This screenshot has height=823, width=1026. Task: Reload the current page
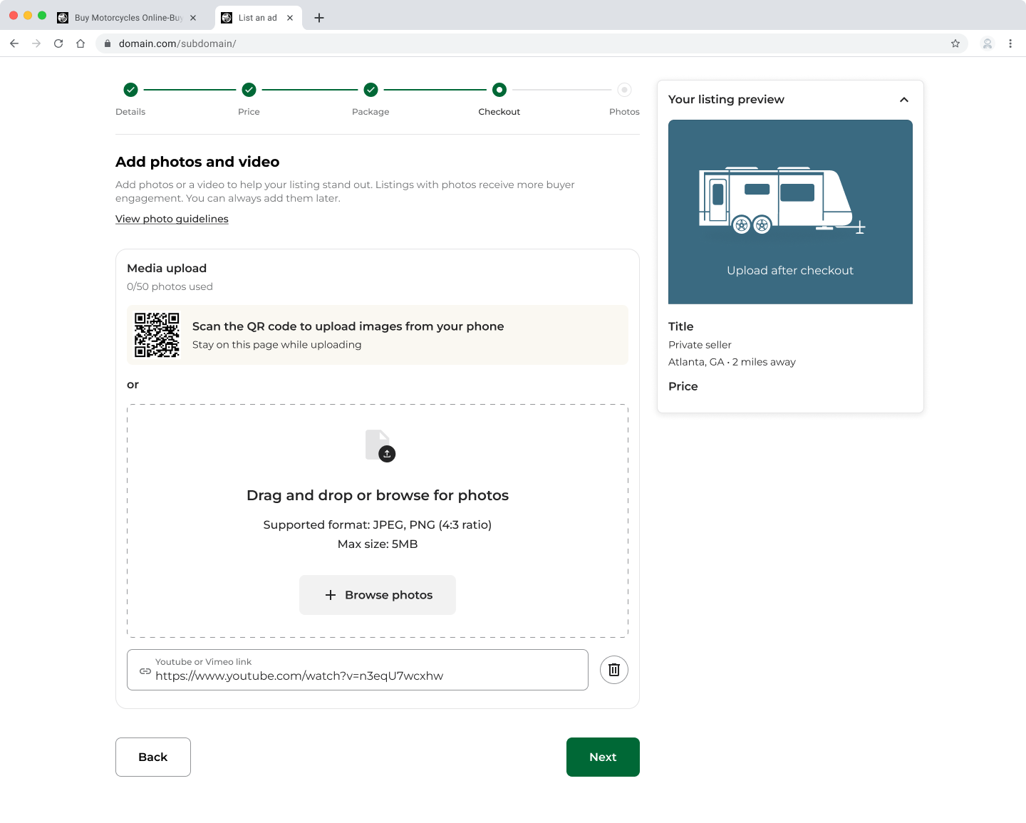[58, 43]
